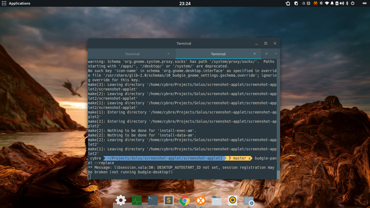Open the screenshot tool in dock

[249, 201]
